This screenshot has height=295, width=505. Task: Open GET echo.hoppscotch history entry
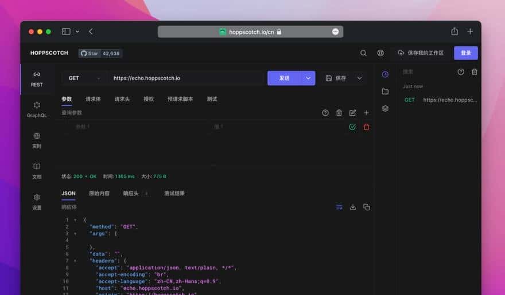[440, 100]
